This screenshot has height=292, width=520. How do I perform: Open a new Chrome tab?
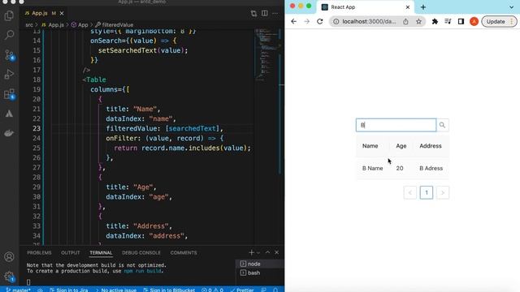423,7
